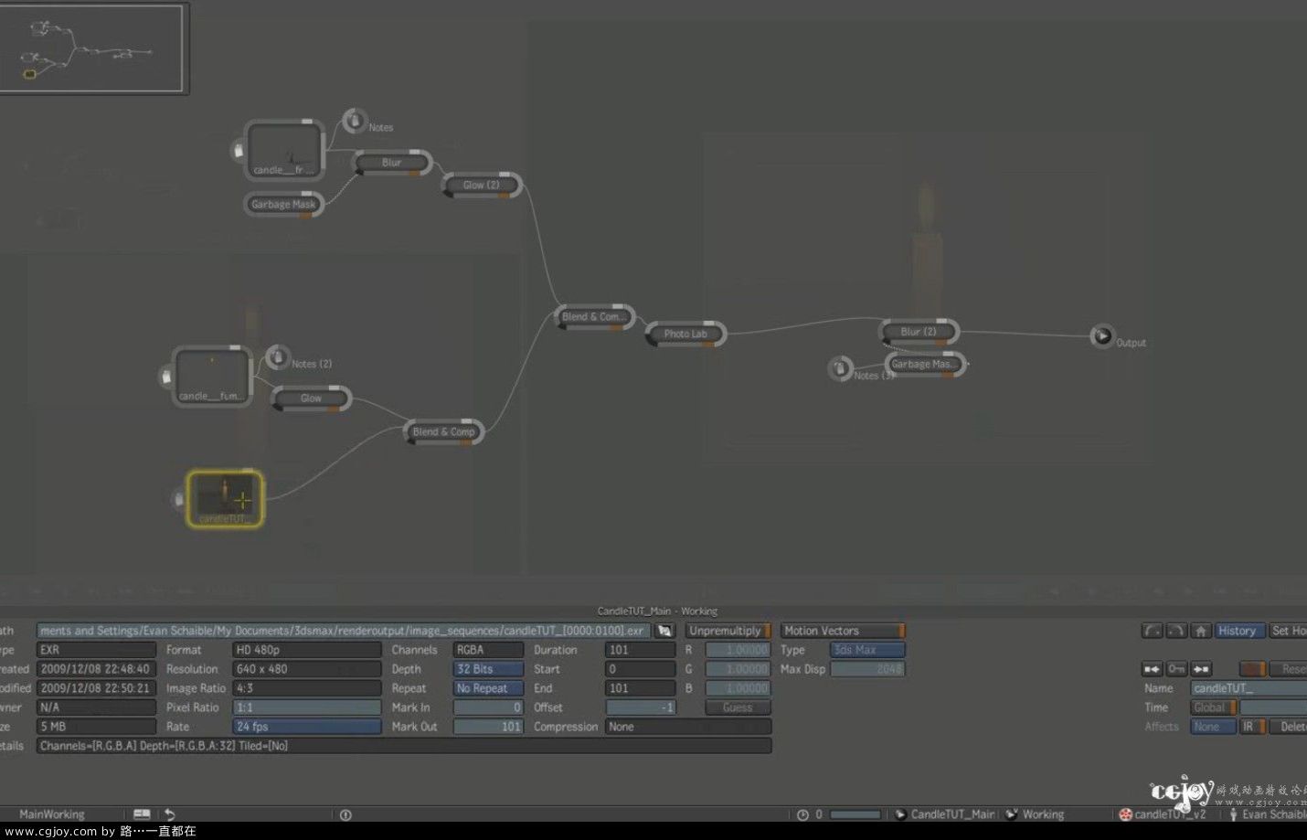The width and height of the screenshot is (1307, 840).
Task: Click the Pixel Ratio 1:1 field
Action: click(x=307, y=707)
